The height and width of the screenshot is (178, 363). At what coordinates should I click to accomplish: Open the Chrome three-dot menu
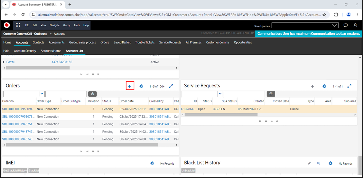[x=357, y=15]
